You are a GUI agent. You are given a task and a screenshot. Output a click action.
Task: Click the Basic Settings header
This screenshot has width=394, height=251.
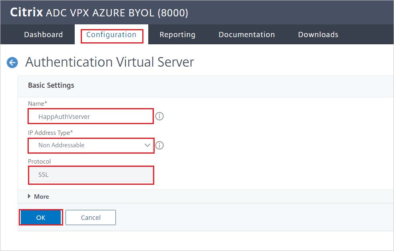pyautogui.click(x=51, y=85)
